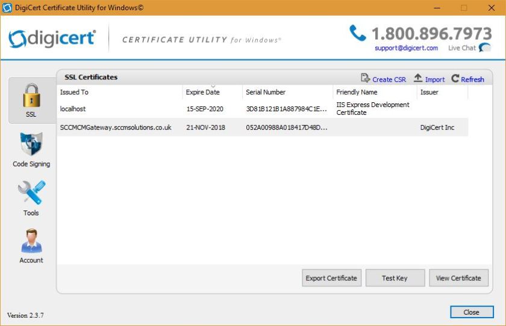Select the SCCMCMGateway.sccmsolutions.co.uk certificate
Screen dimensions: 506x326
116,128
